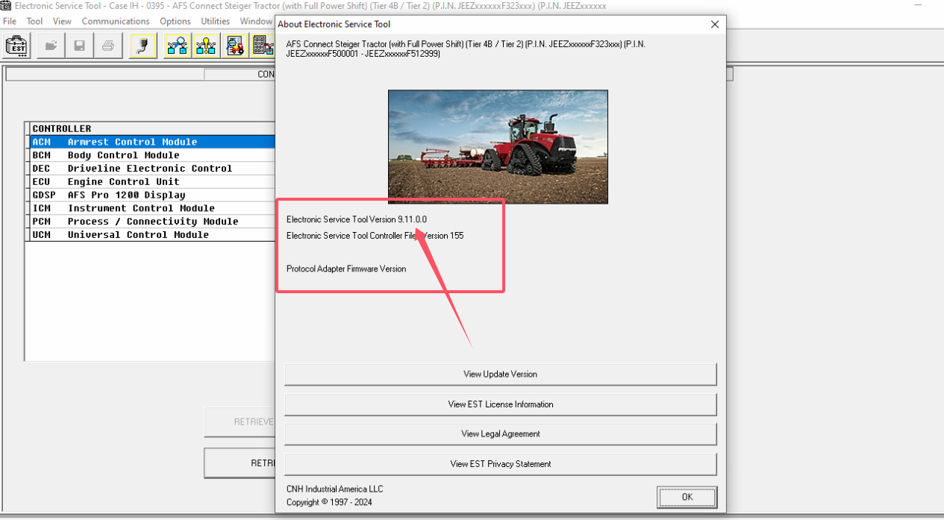Open the Window menu
Screen dimensions: 944x520
coord(256,21)
